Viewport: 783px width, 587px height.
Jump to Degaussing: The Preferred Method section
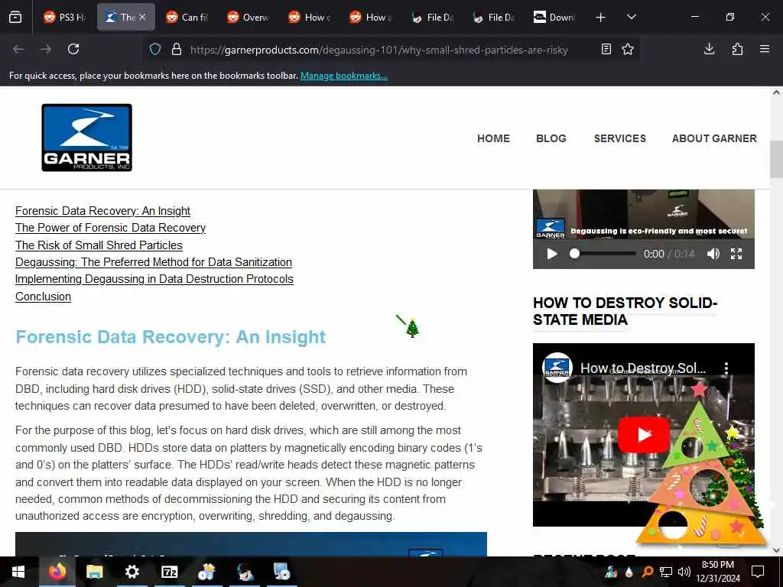coord(153,263)
